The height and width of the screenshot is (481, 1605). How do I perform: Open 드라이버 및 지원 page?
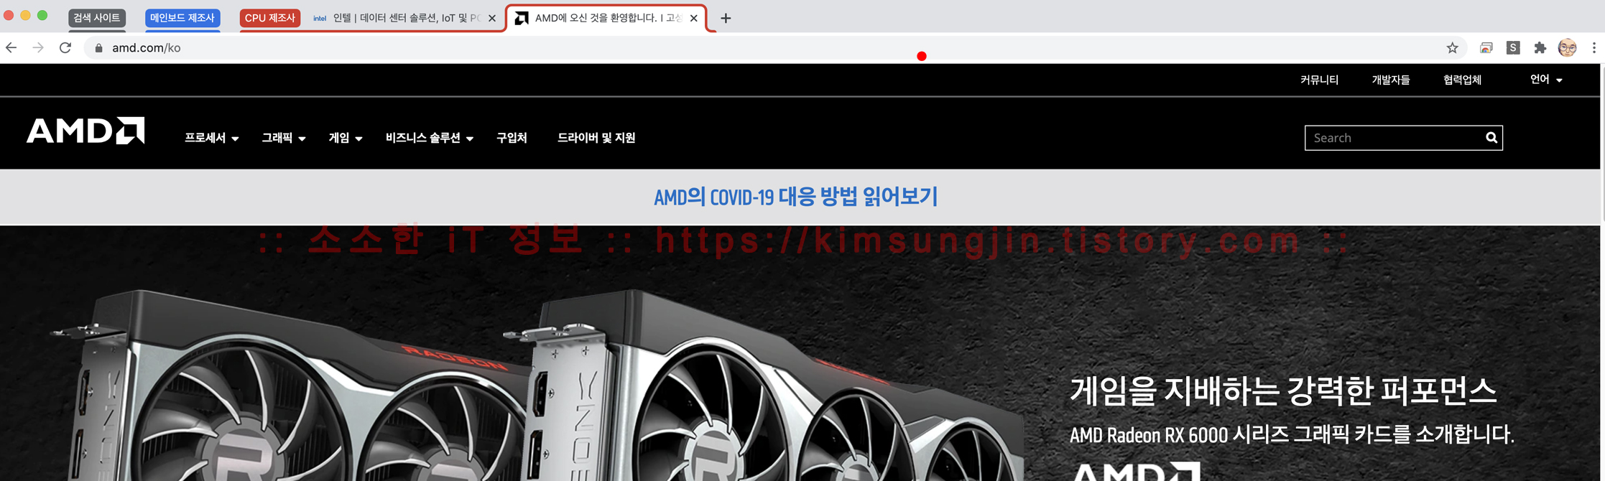(x=596, y=138)
